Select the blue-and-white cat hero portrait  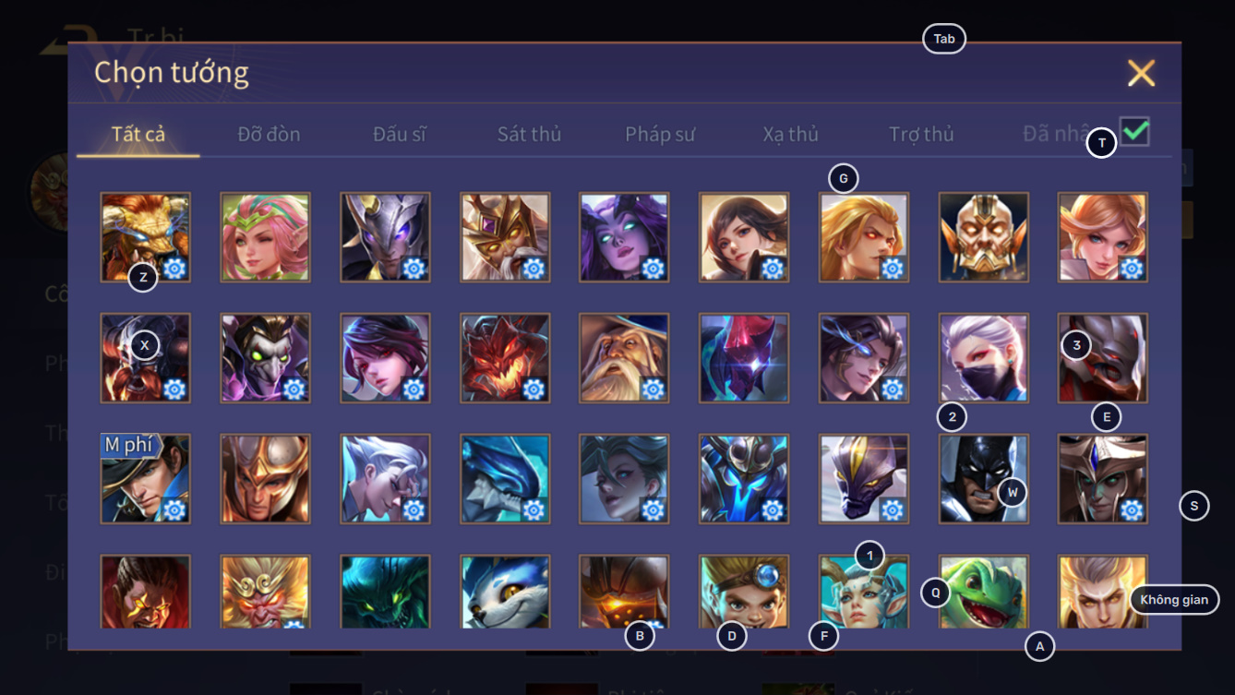tap(505, 592)
